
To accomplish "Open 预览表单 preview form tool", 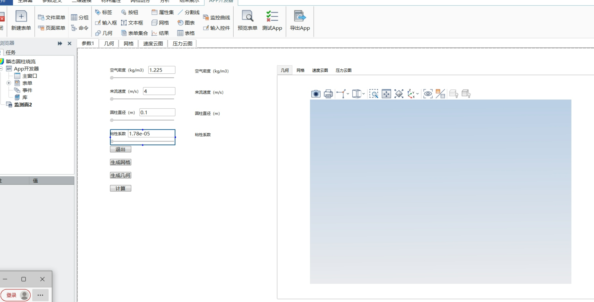I will [x=247, y=20].
